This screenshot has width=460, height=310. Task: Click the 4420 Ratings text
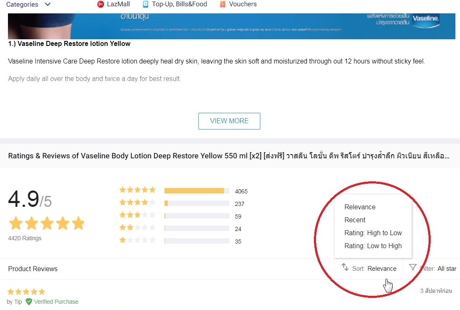tap(25, 238)
